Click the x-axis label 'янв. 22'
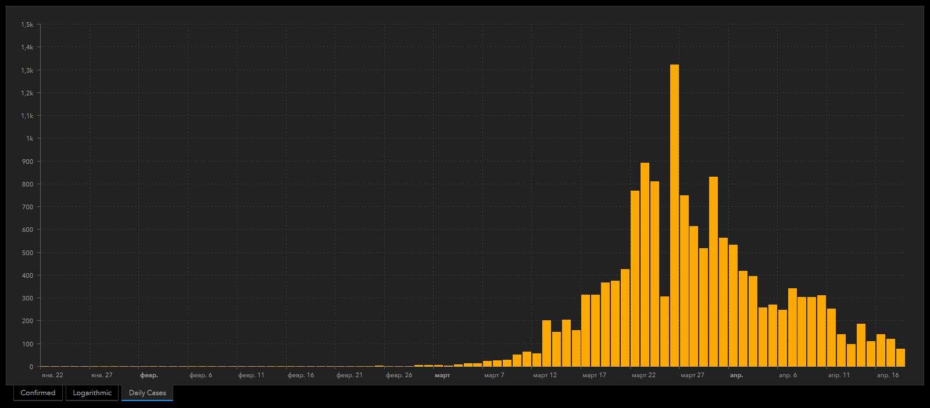Viewport: 930px width, 408px height. [x=52, y=375]
